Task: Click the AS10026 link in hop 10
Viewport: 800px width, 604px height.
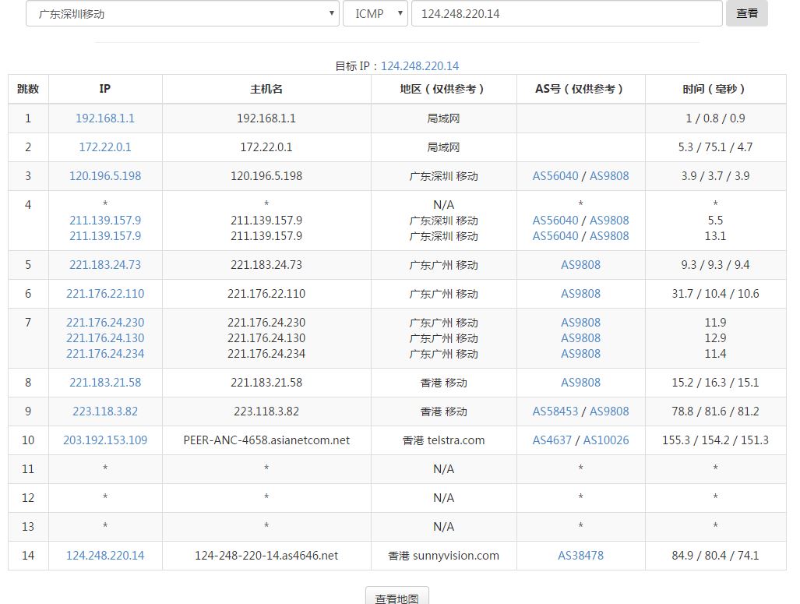Action: click(606, 440)
